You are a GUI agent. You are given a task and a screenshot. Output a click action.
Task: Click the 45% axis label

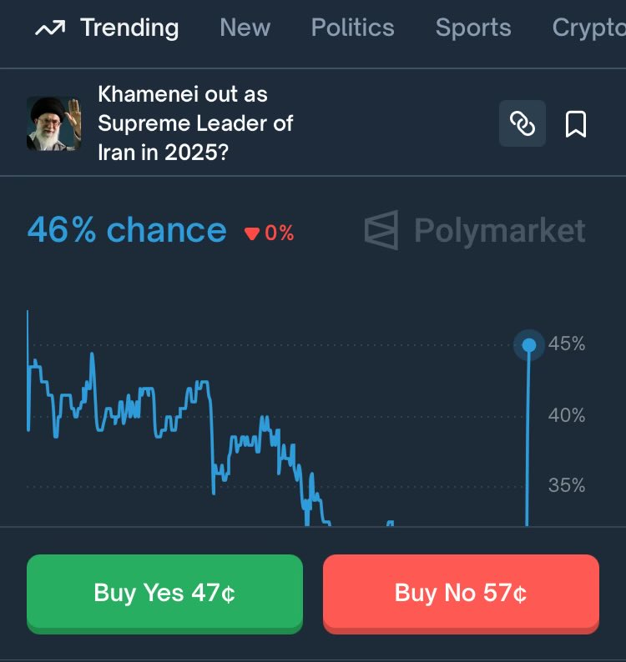tap(567, 344)
